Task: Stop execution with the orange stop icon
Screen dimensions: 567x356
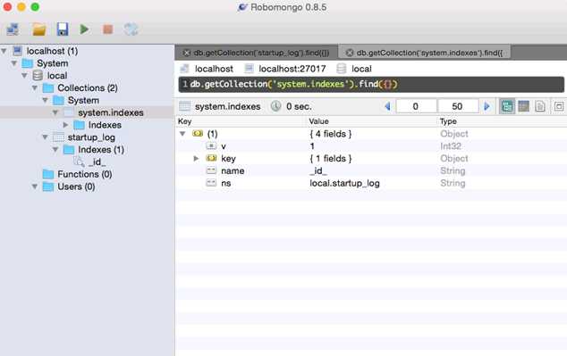Action: (x=107, y=29)
